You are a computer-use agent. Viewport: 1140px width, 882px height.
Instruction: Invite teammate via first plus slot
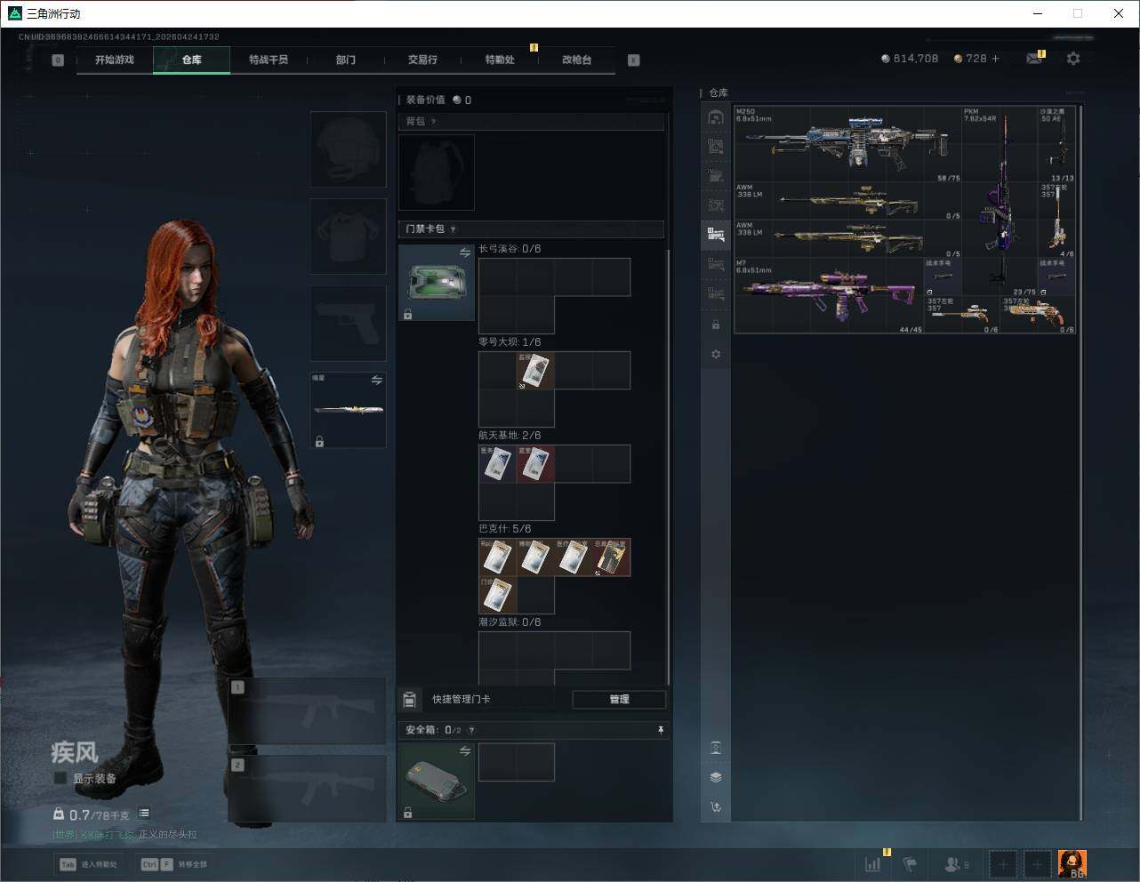click(x=1003, y=863)
